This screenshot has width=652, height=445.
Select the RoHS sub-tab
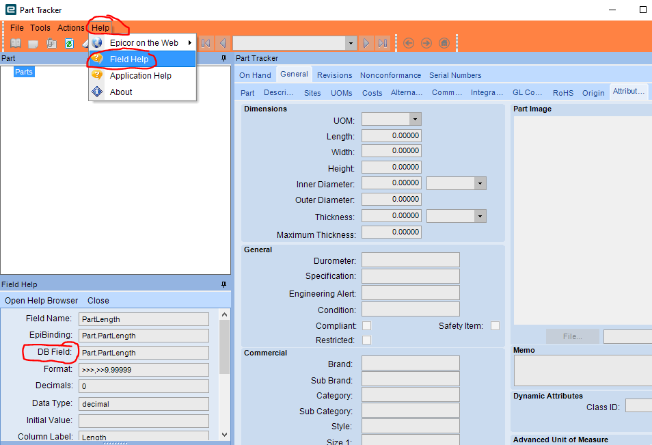(563, 93)
